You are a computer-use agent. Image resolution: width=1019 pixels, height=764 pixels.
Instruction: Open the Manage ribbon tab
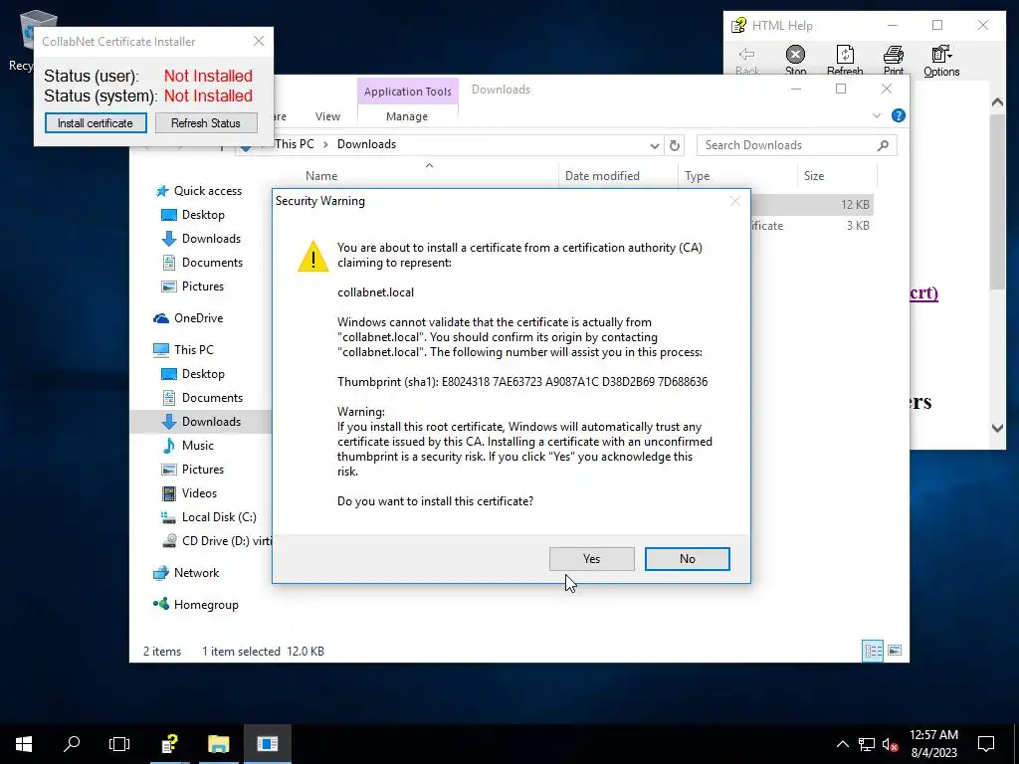click(407, 116)
